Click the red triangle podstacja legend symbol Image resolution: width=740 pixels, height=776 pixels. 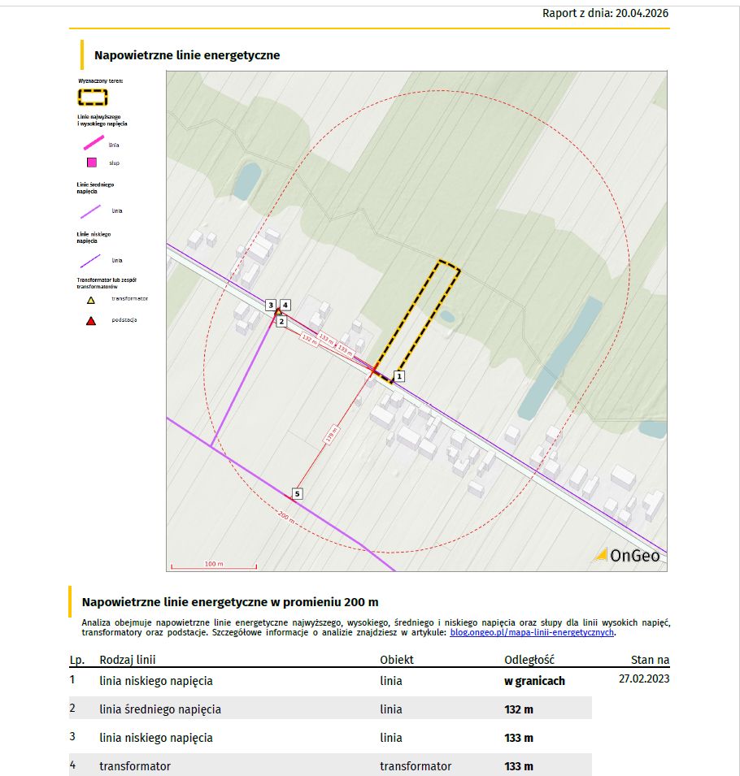pos(91,321)
